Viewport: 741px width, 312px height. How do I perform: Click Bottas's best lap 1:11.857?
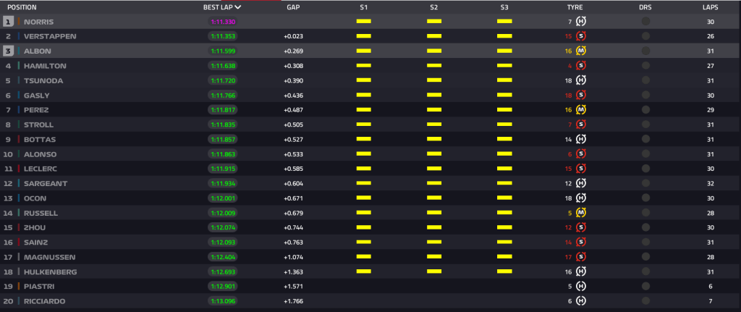pos(223,140)
